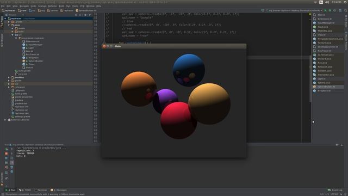Click Ubuntu system settings gear icon
The width and height of the screenshot is (348, 196).
pos(345,2)
